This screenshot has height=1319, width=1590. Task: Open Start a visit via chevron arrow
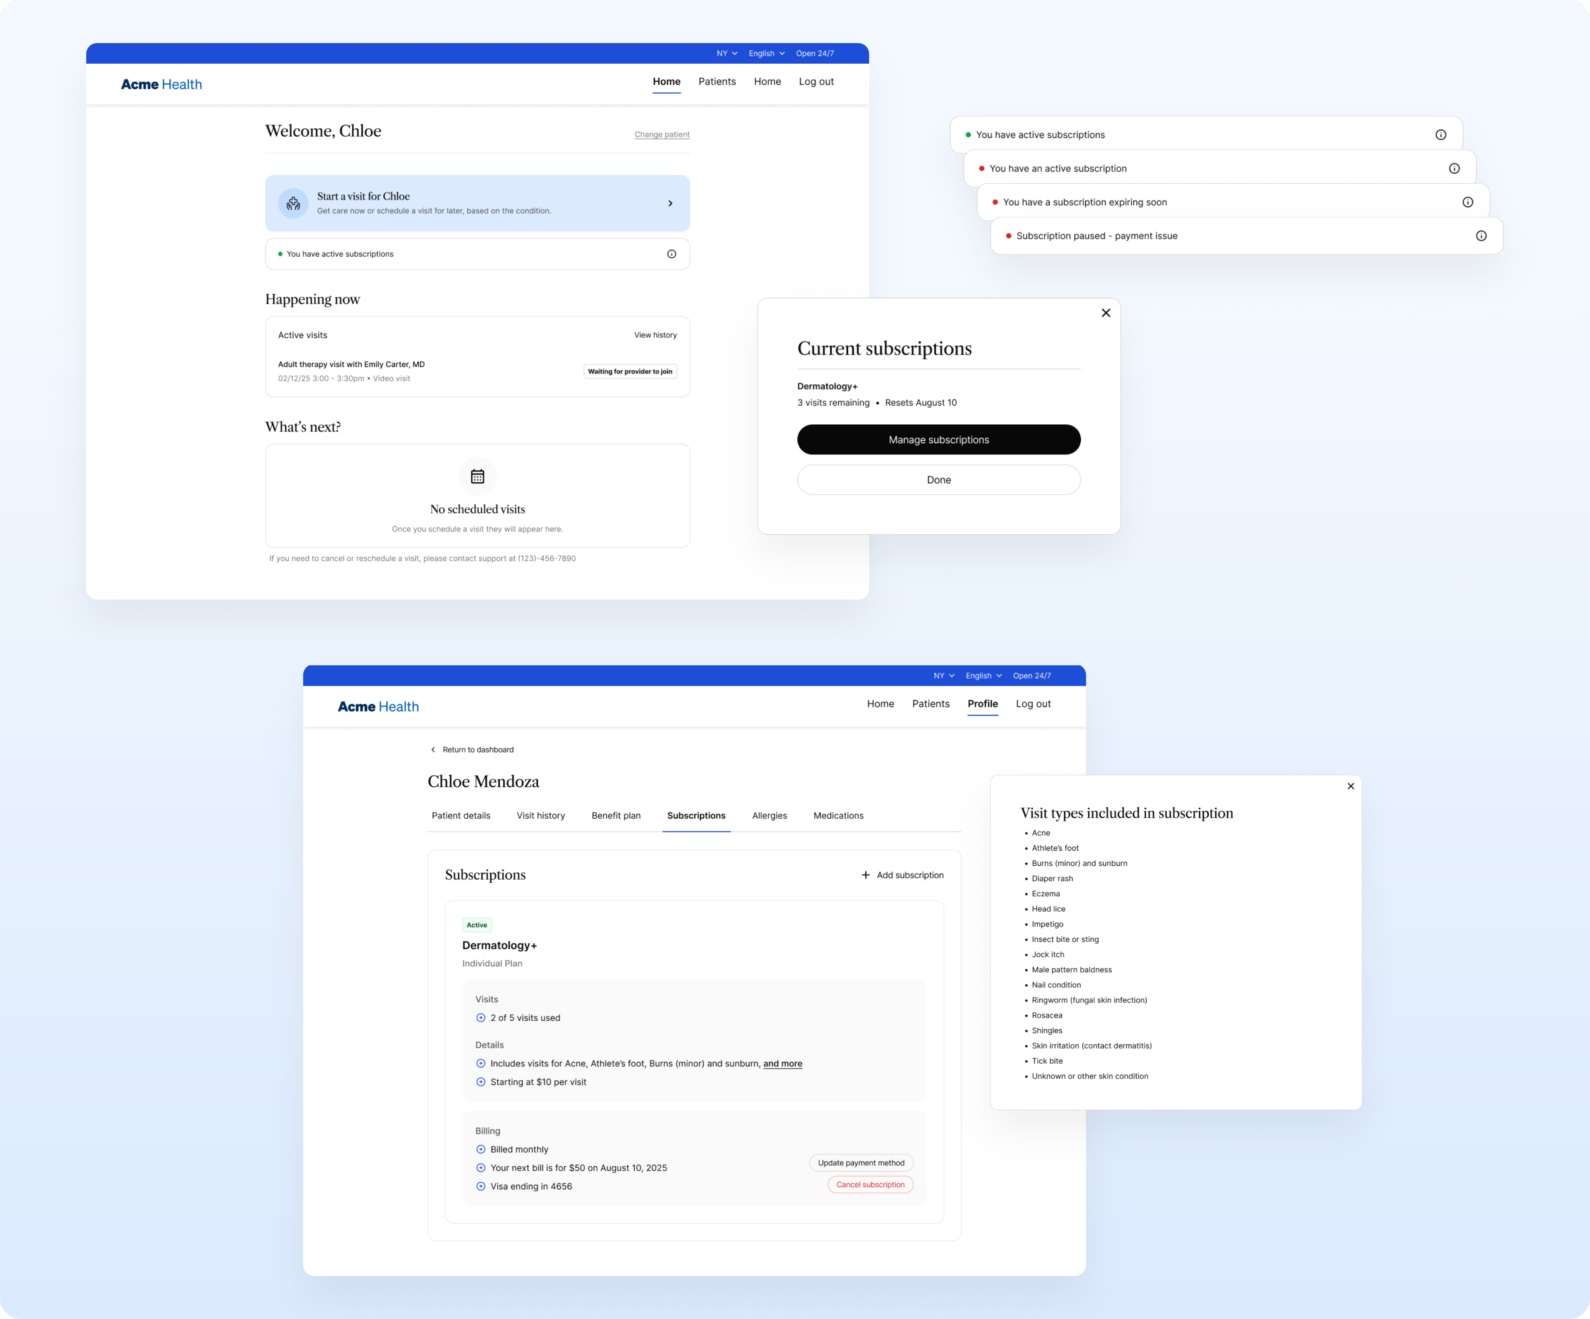tap(670, 203)
